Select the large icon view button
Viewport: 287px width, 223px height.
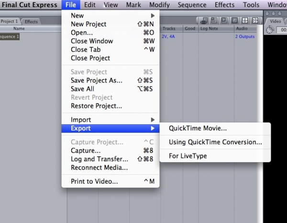234,21
